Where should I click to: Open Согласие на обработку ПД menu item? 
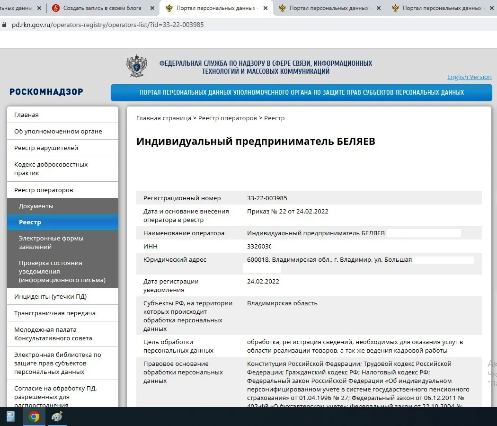63,395
